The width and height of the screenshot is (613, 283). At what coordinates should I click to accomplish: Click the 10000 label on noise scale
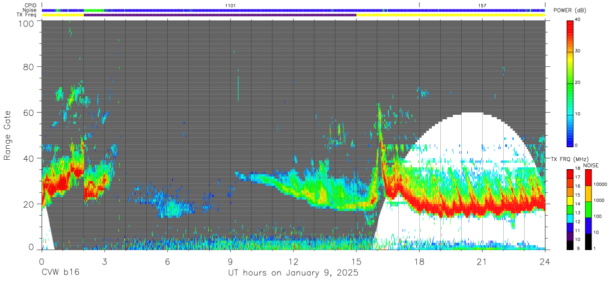coord(601,185)
